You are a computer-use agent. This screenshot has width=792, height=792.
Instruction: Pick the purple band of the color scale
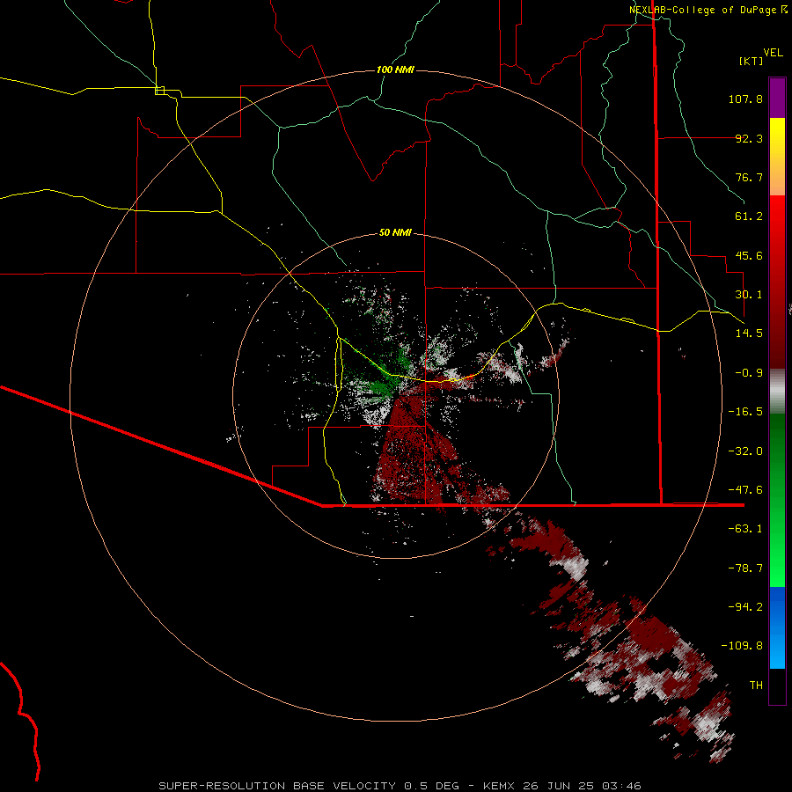[x=777, y=98]
